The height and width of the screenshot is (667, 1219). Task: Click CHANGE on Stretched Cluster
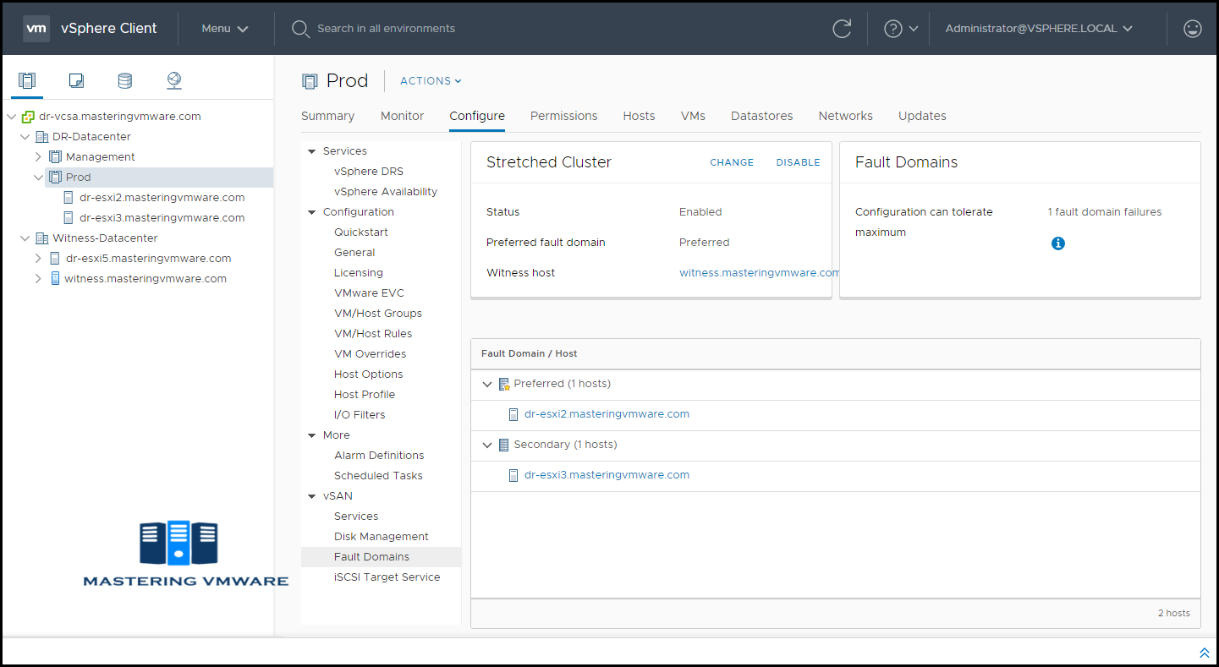click(x=732, y=162)
